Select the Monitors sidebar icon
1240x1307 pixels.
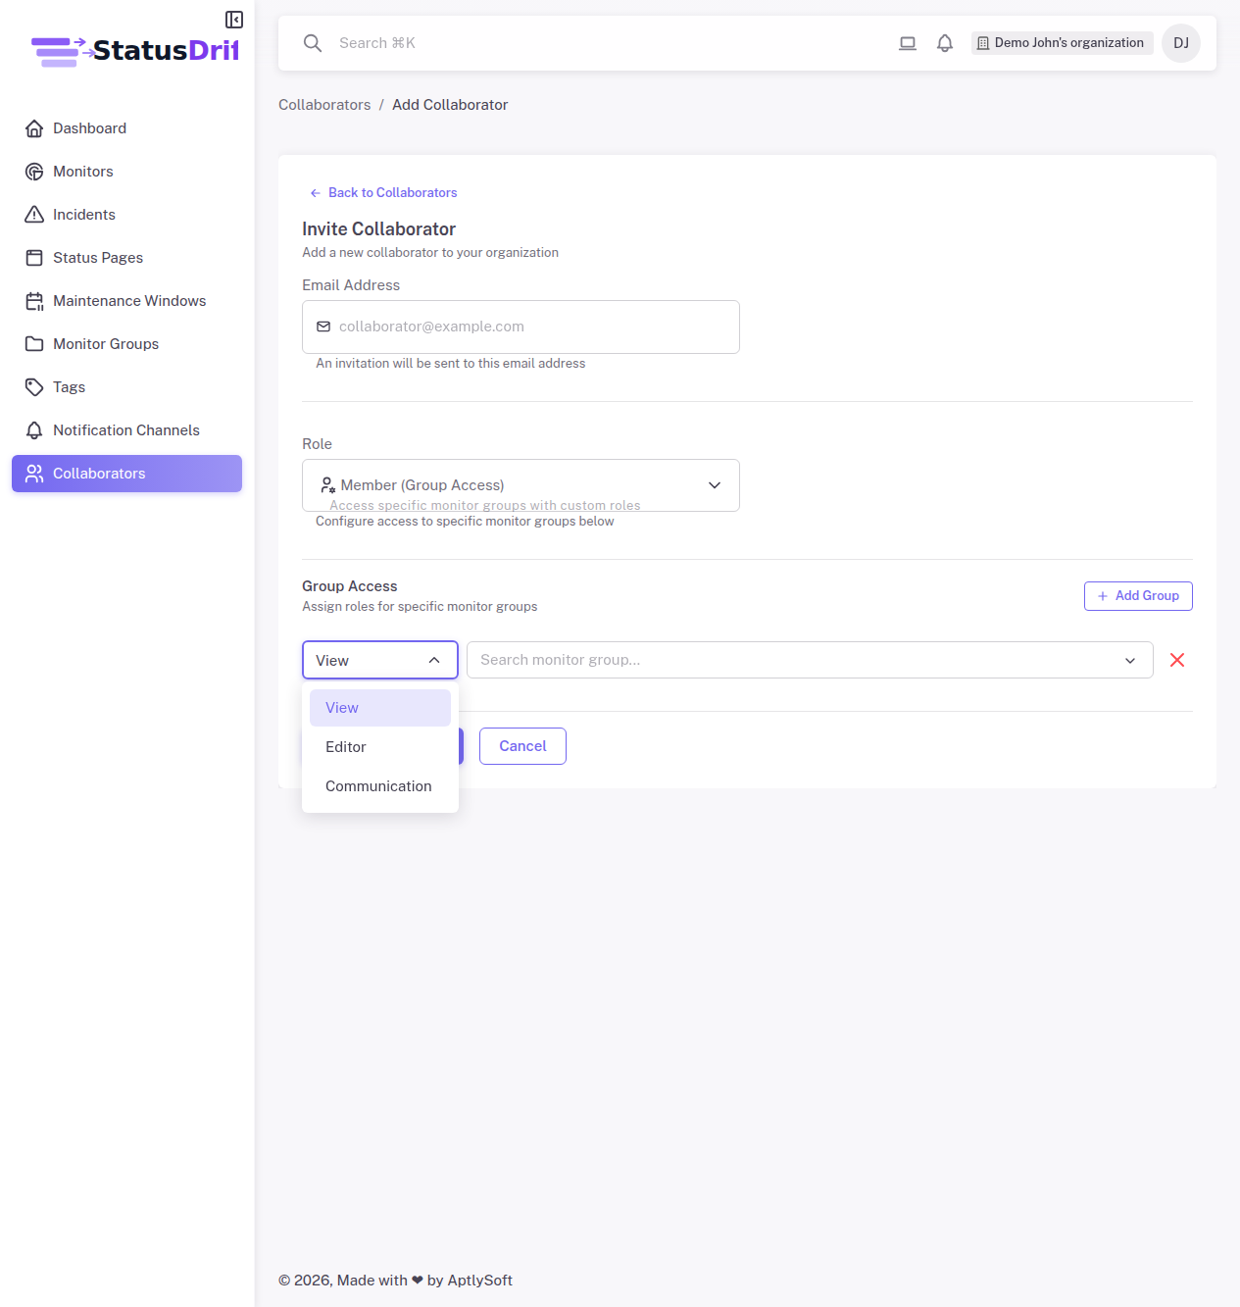(34, 172)
